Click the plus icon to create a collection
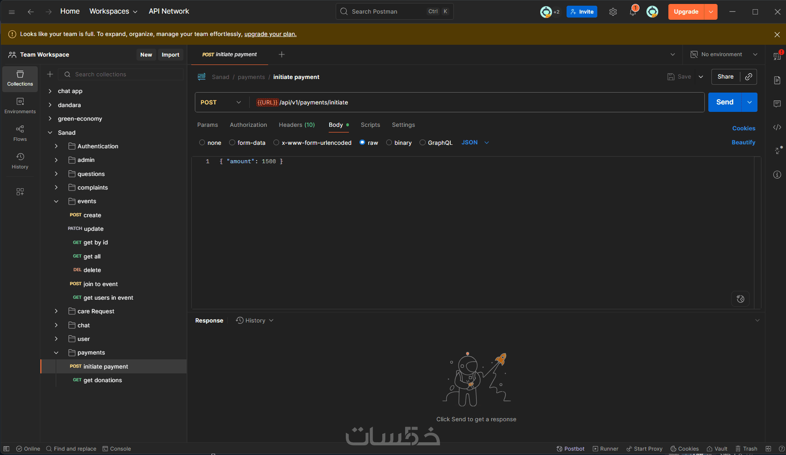The image size is (786, 455). pos(50,75)
